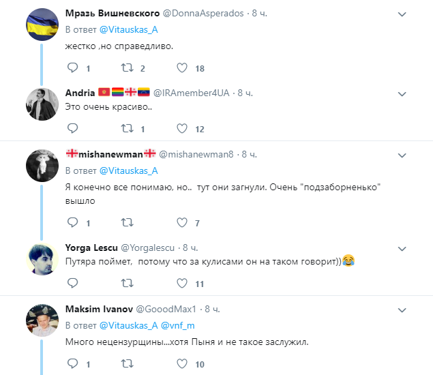Open Andria's profile picture

(42, 104)
